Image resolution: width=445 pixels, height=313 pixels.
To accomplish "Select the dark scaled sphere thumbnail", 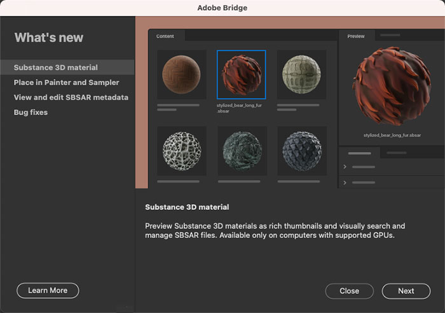I will [x=302, y=151].
